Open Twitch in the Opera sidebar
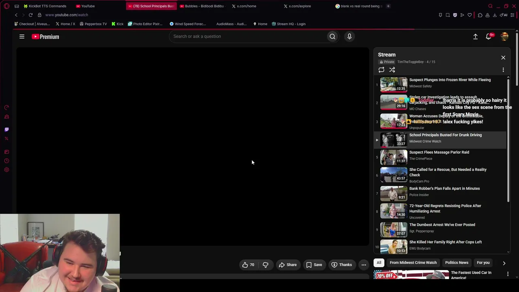 (6, 130)
